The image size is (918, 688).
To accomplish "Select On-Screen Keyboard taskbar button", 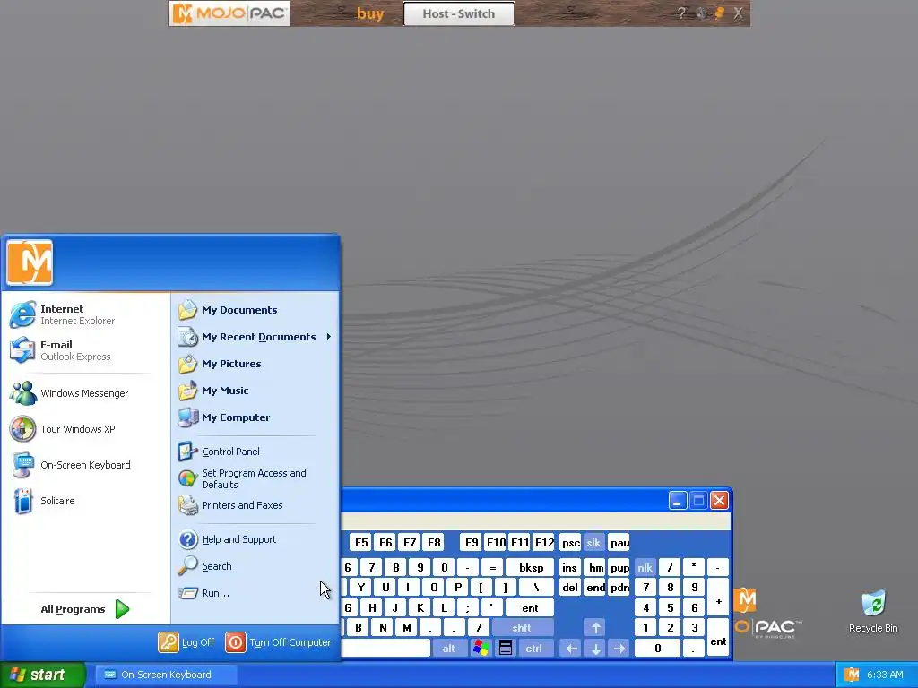I will (166, 675).
